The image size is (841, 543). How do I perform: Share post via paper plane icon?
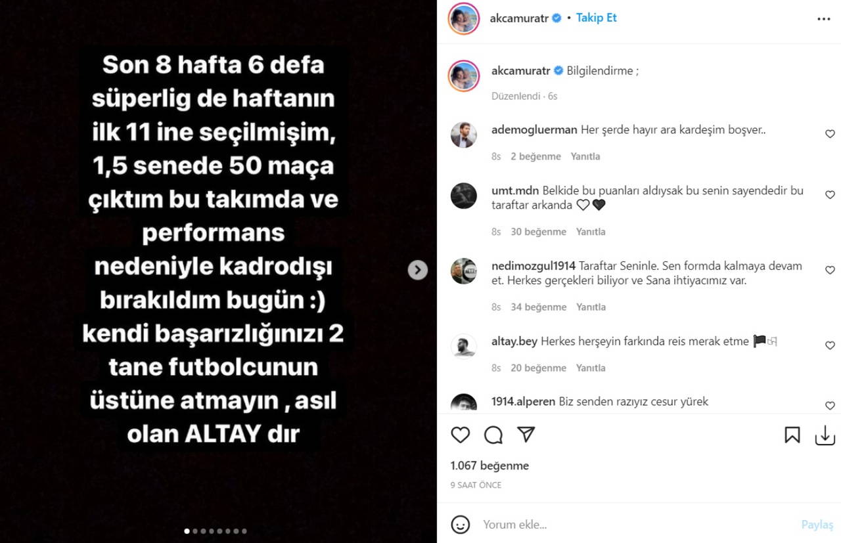pyautogui.click(x=526, y=435)
